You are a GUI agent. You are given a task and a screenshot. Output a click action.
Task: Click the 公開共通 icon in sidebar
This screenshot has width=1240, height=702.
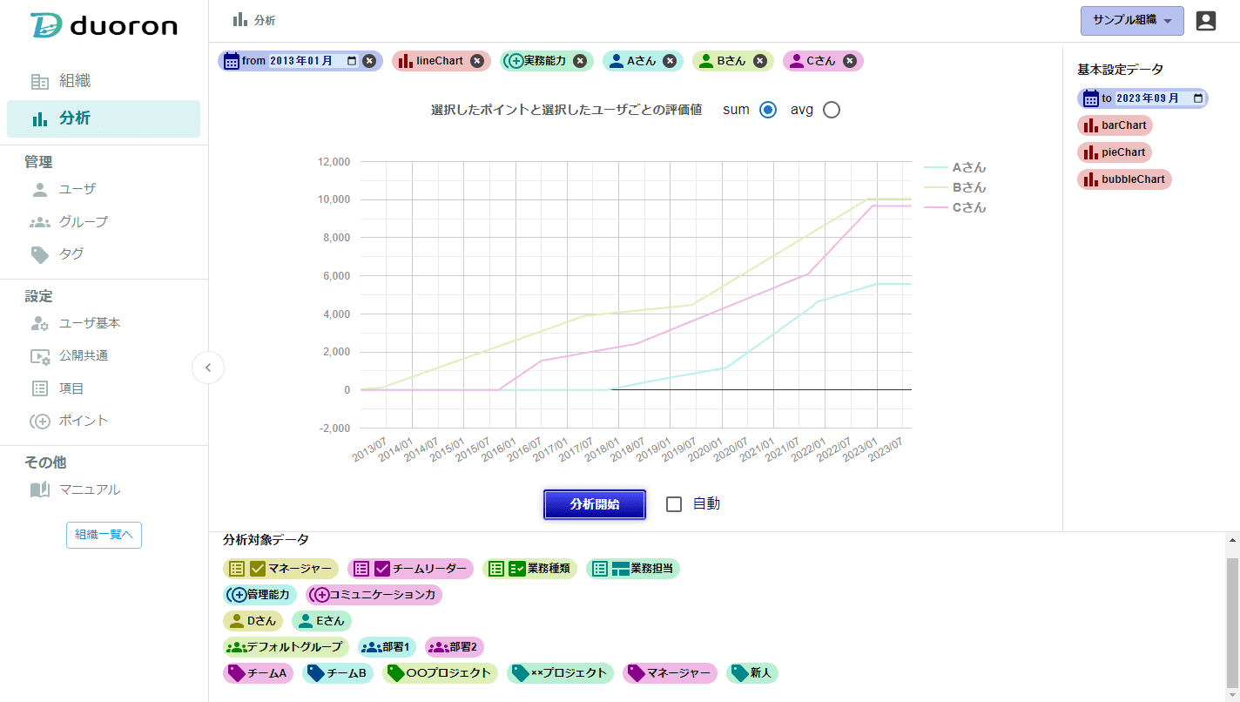point(40,355)
